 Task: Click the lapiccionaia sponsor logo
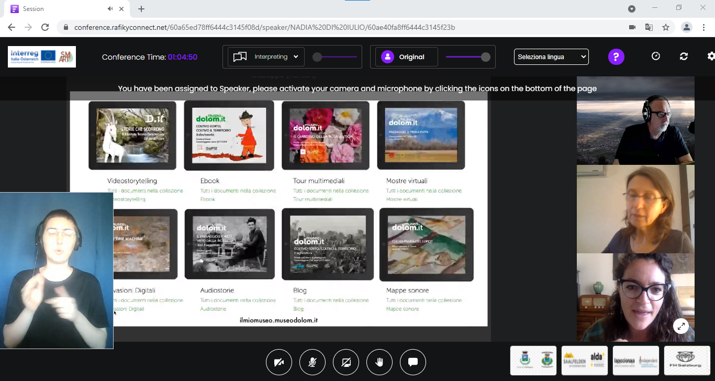pyautogui.click(x=636, y=360)
